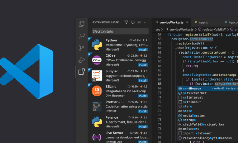The height and width of the screenshot is (143, 238).
Task: Click serviceWorker.js in the breadcrumb
Action: point(181,30)
